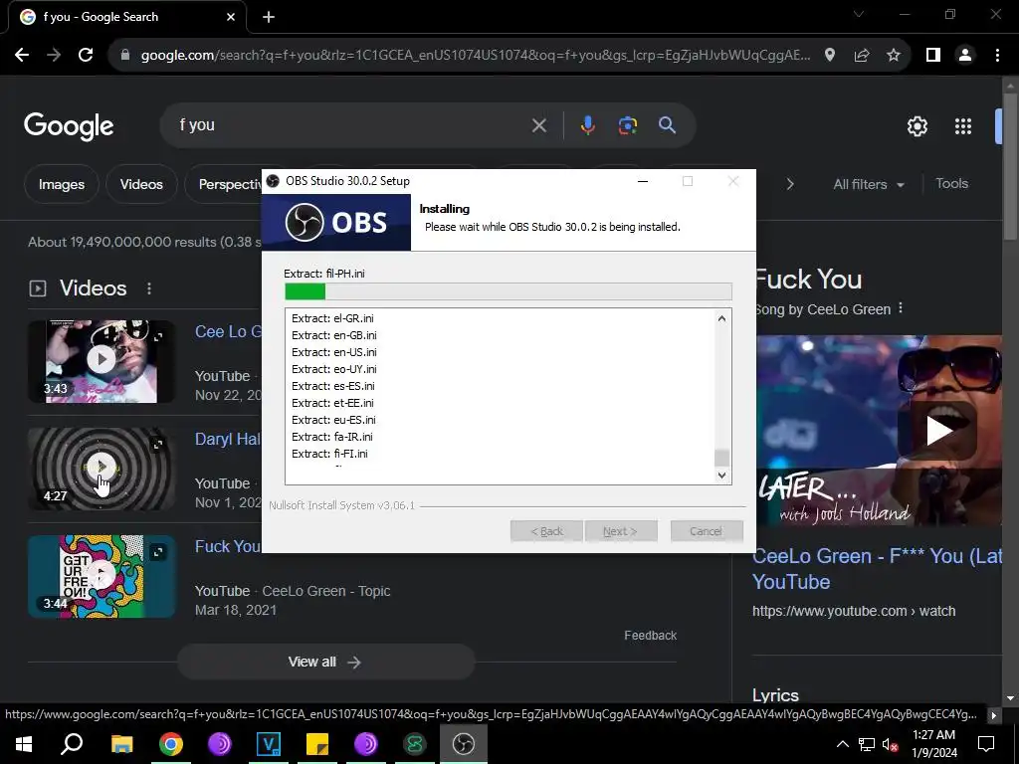Viewport: 1019px width, 764px height.
Task: Play the 3:43 video thumbnail
Action: coord(102,361)
